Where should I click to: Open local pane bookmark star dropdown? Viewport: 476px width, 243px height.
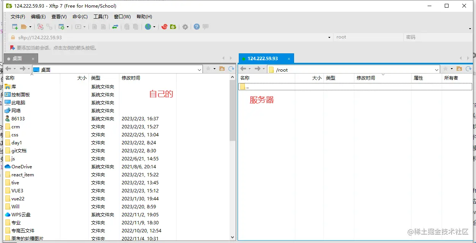pos(214,69)
